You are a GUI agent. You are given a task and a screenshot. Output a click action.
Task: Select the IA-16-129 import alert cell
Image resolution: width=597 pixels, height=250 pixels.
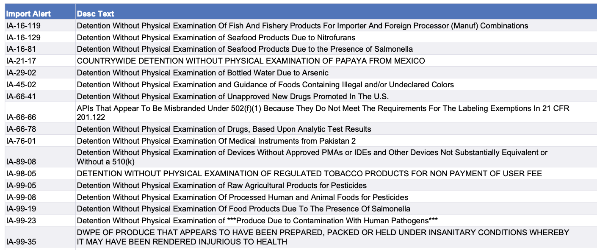pyautogui.click(x=24, y=38)
